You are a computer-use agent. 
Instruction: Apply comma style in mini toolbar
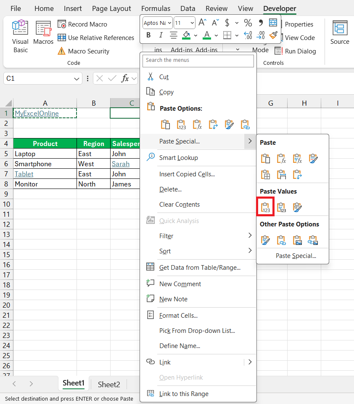tap(261, 23)
